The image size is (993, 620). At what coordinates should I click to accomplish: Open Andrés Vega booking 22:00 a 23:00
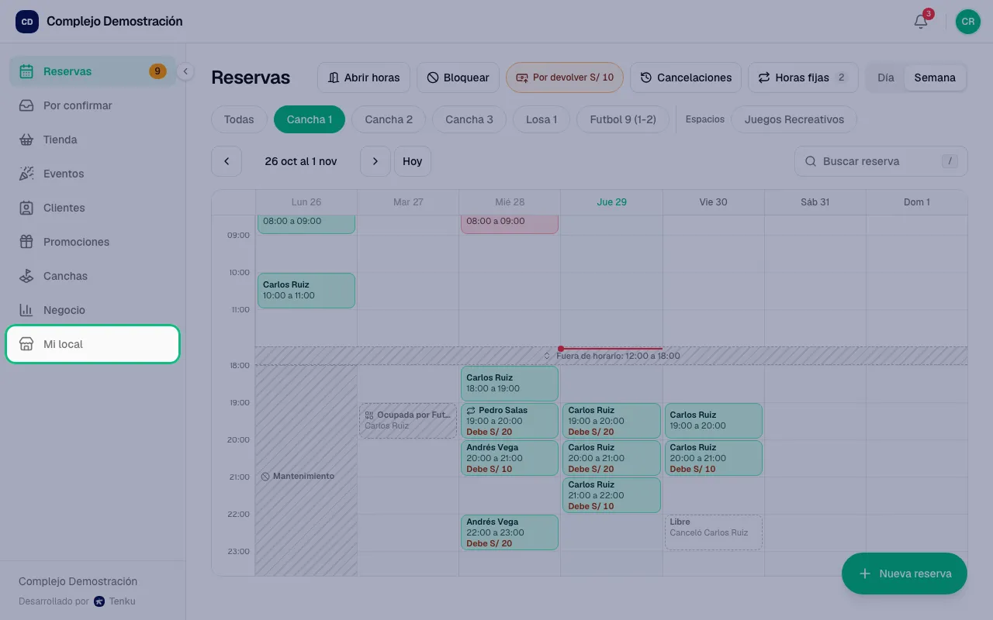[510, 532]
